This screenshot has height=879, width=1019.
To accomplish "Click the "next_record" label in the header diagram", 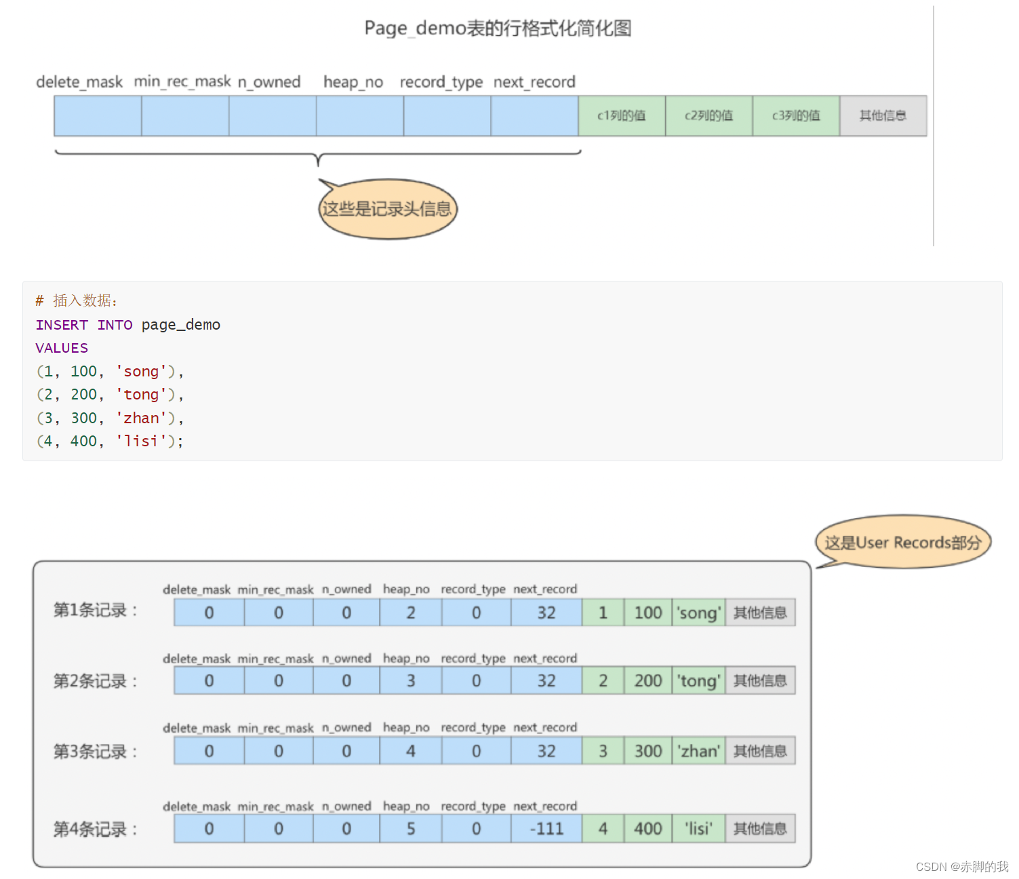I will tap(534, 82).
